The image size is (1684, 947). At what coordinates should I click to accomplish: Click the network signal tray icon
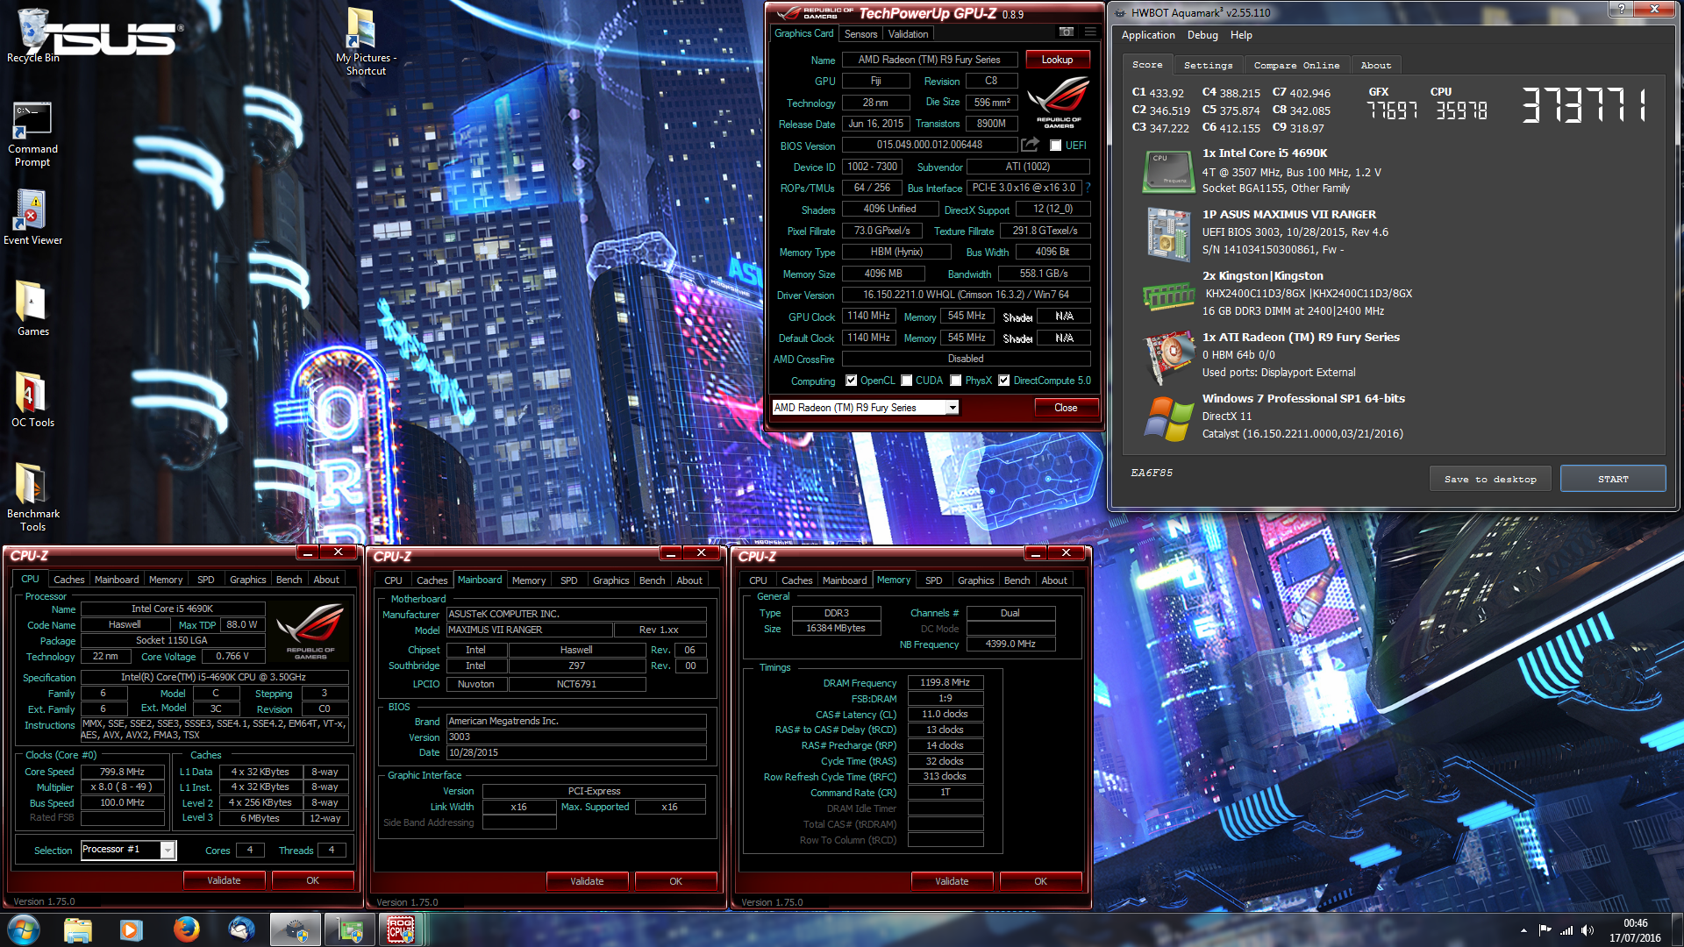tap(1566, 930)
